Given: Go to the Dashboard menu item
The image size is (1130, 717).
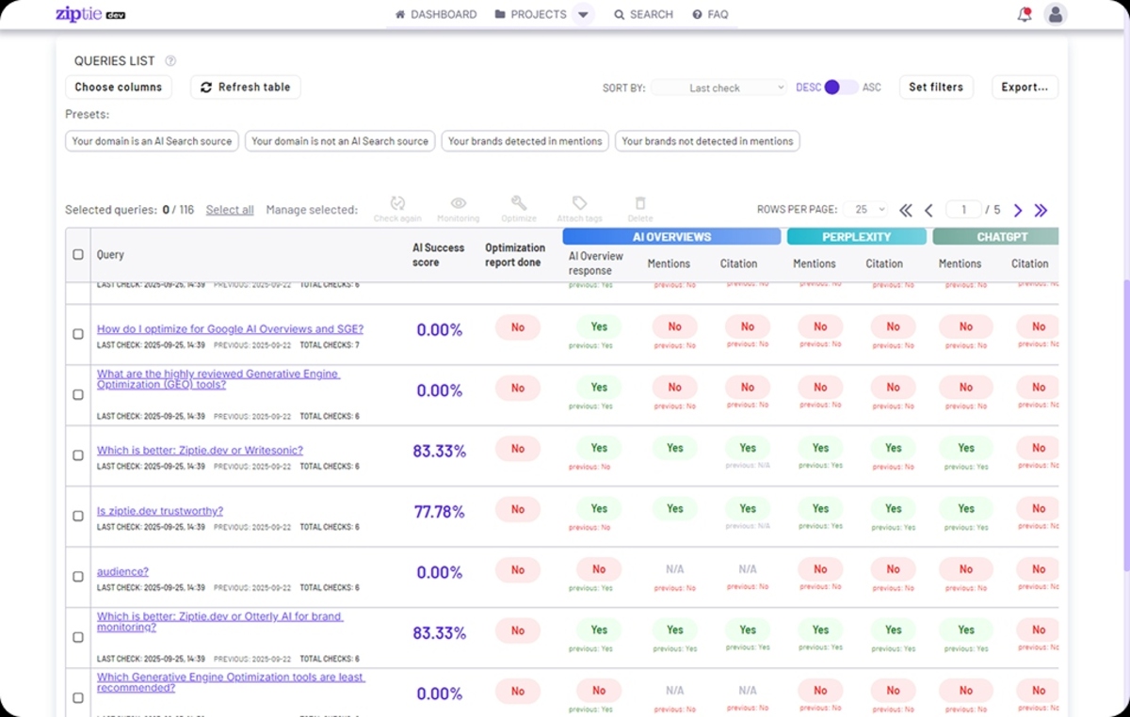Looking at the screenshot, I should [436, 14].
